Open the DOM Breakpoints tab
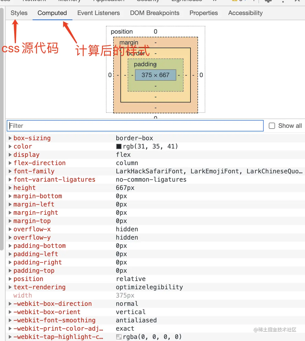The image size is (305, 341). (155, 13)
